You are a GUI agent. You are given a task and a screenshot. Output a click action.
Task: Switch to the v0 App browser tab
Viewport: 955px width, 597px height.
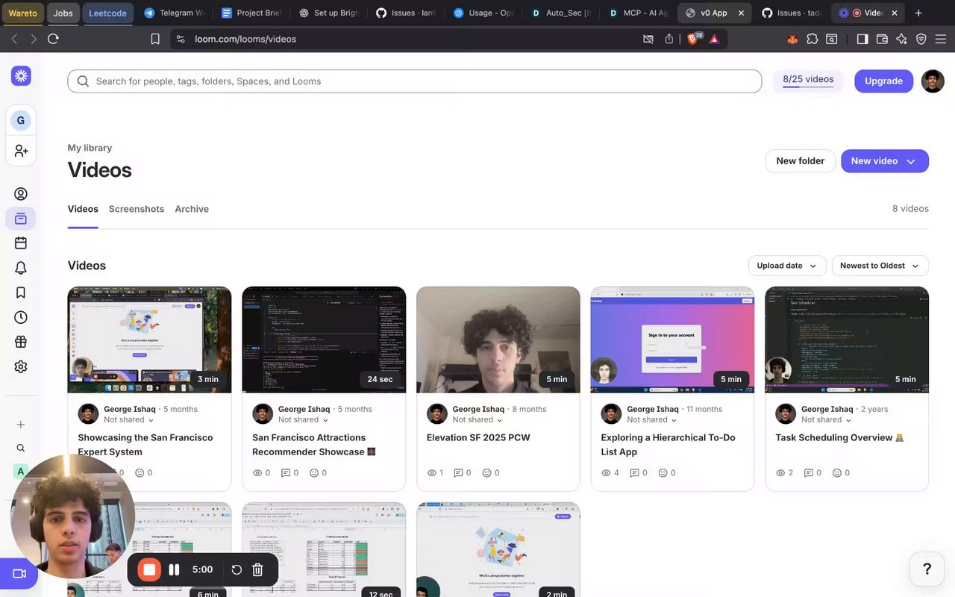click(715, 13)
